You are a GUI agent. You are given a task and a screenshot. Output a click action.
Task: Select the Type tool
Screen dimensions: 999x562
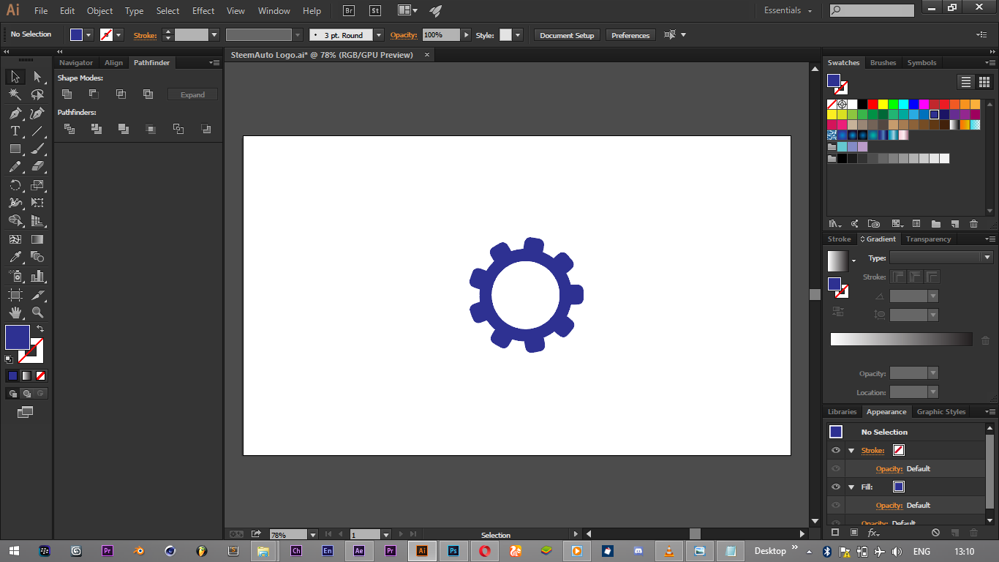pos(15,131)
